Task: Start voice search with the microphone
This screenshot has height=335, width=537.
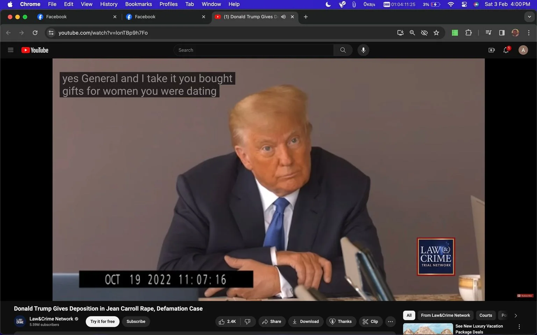Action: pyautogui.click(x=363, y=50)
